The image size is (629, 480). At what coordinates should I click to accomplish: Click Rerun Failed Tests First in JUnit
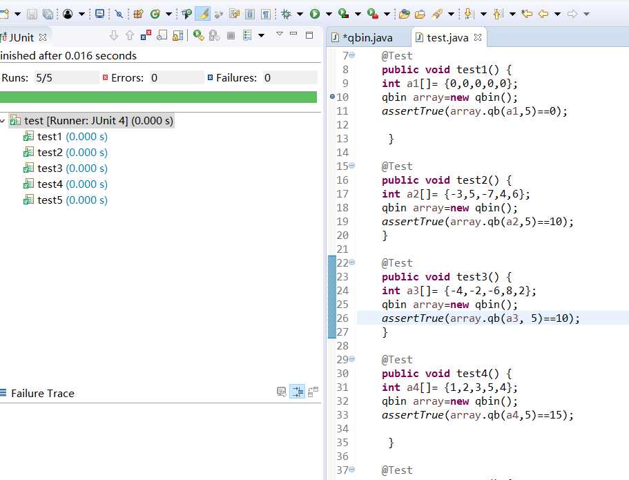[215, 36]
